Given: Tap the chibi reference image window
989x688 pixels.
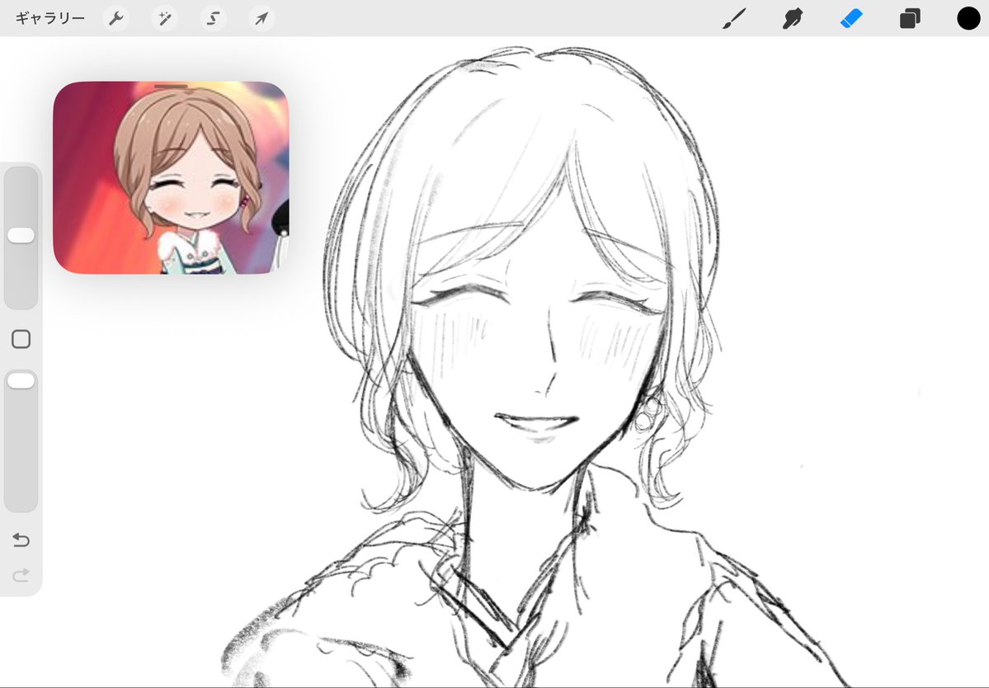Looking at the screenshot, I should [x=171, y=178].
